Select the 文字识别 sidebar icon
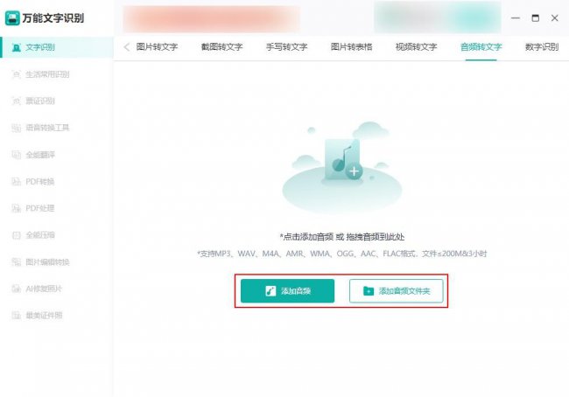 17,47
